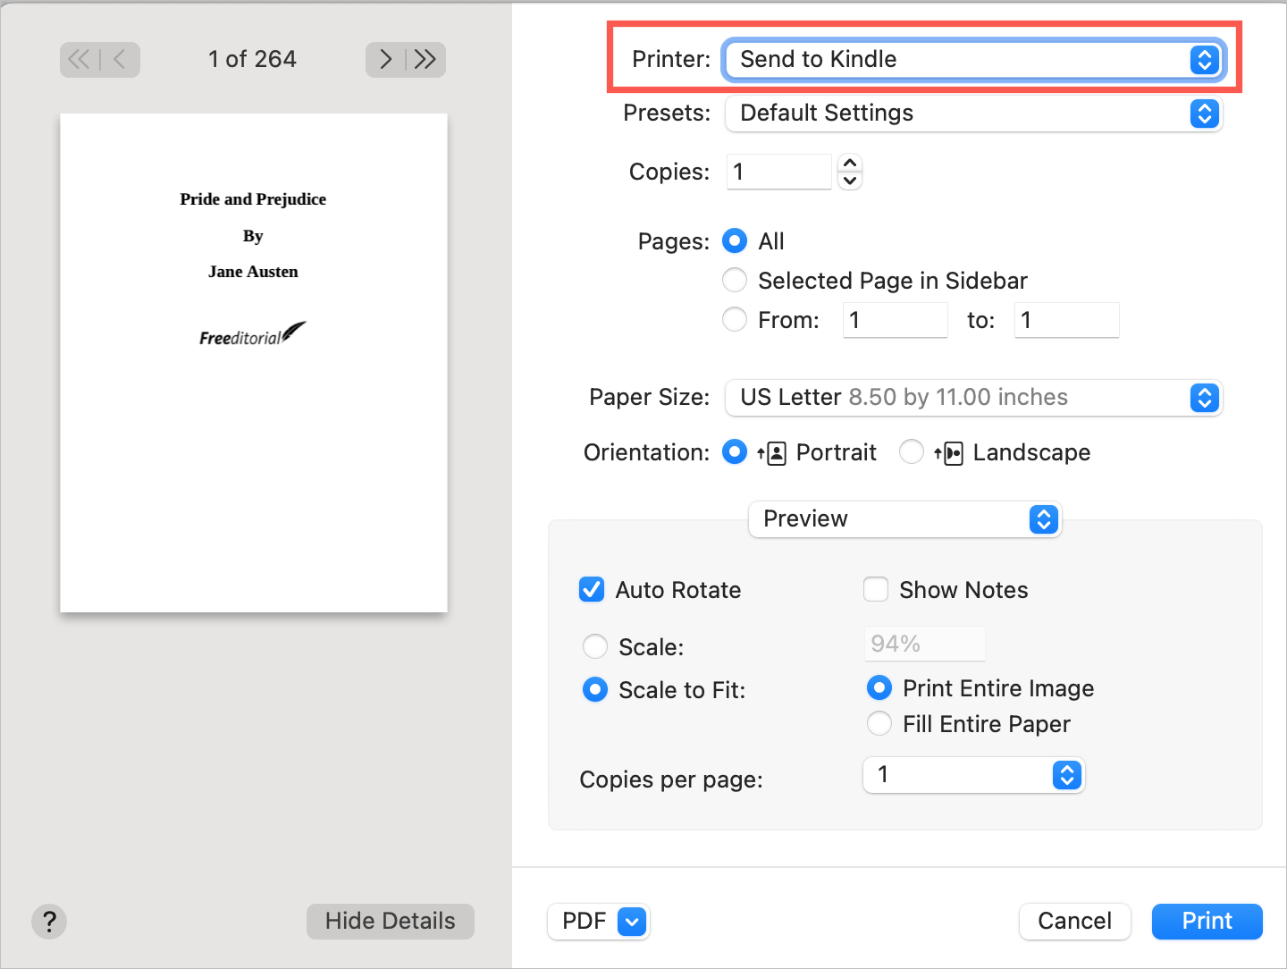Click the to page number field
The image size is (1287, 969).
(x=1066, y=320)
